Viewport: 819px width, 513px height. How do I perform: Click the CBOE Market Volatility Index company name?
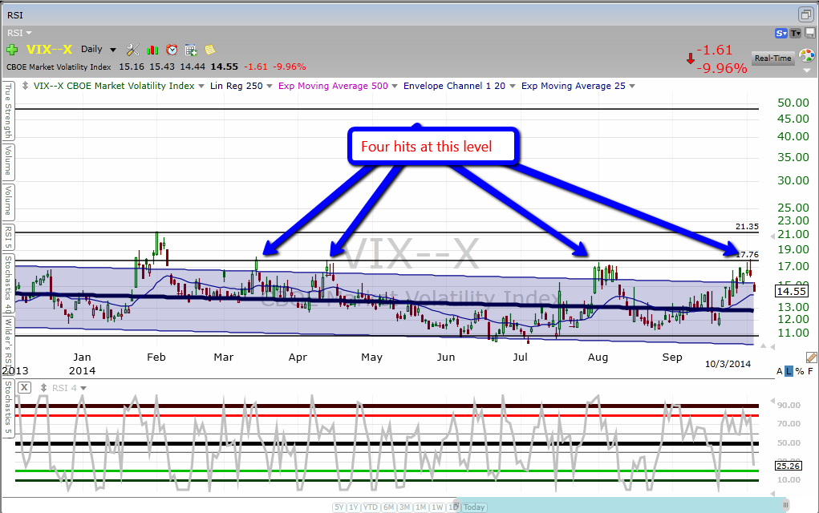[x=59, y=67]
